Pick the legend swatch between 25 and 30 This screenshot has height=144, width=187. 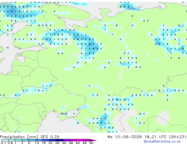pyautogui.click(x=60, y=140)
